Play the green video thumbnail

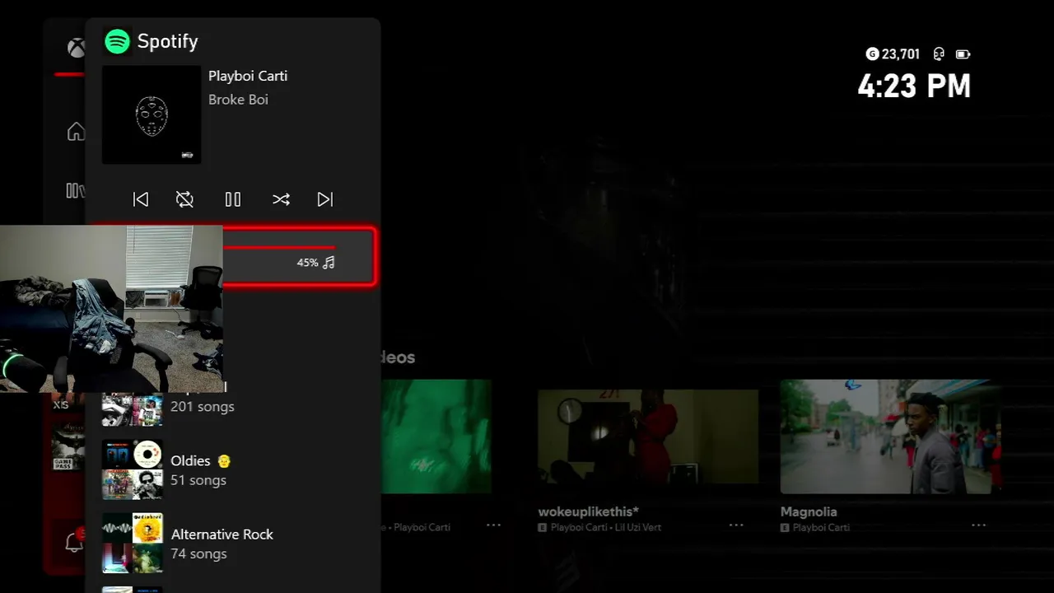pos(436,437)
